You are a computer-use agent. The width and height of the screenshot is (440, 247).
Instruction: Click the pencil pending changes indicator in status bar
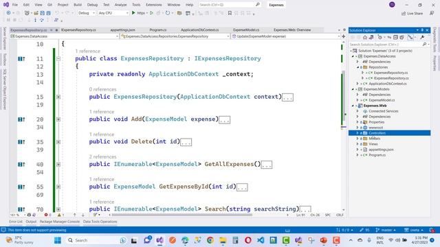pyautogui.click(x=364, y=230)
